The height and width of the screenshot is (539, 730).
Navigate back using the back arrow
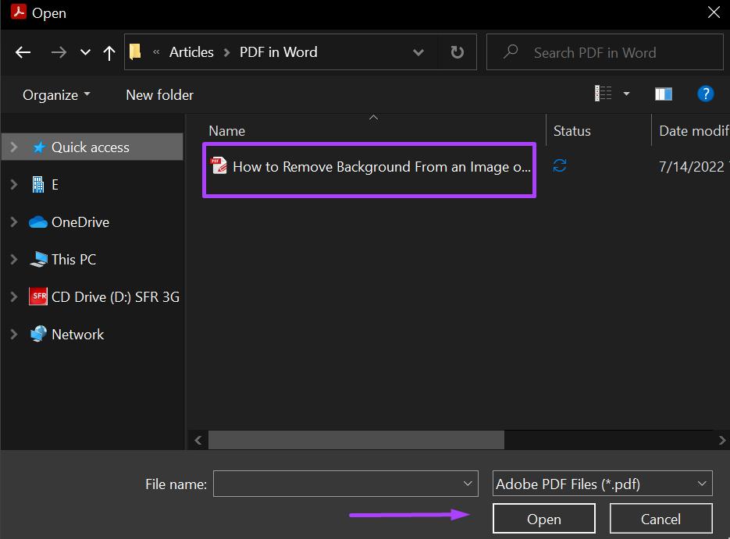pyautogui.click(x=23, y=52)
